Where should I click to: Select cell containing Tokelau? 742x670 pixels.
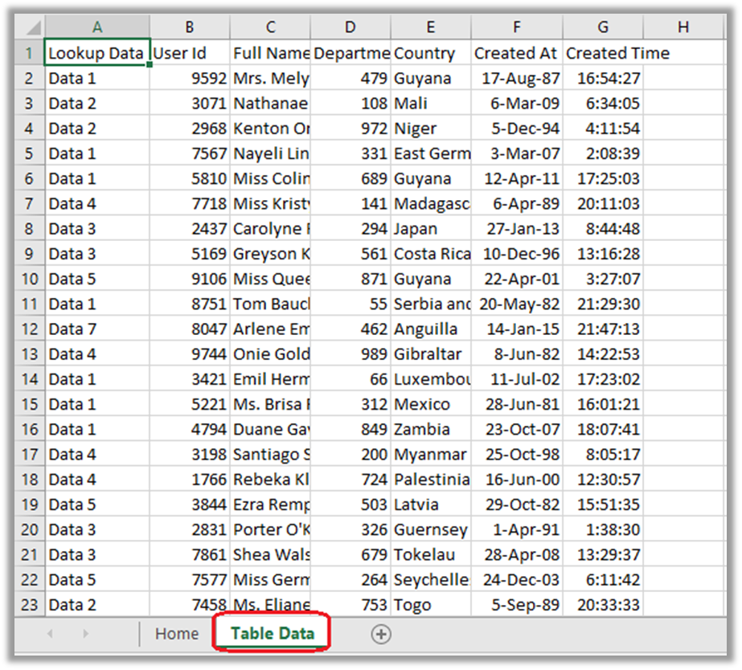[x=431, y=554]
